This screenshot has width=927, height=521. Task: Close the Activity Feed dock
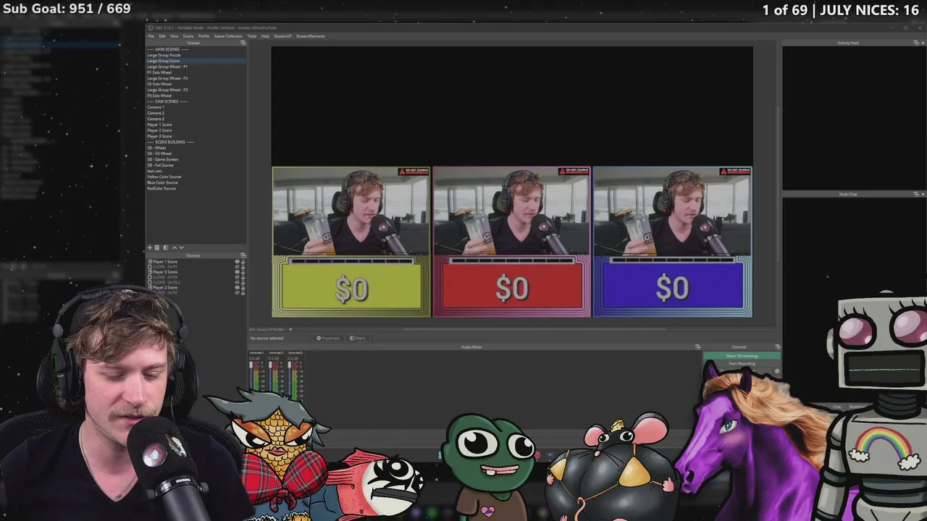click(x=922, y=43)
